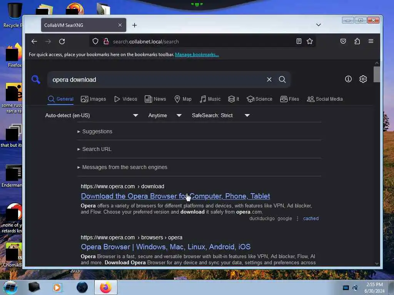Click the SearXNG magnifier logo

pyautogui.click(x=36, y=80)
